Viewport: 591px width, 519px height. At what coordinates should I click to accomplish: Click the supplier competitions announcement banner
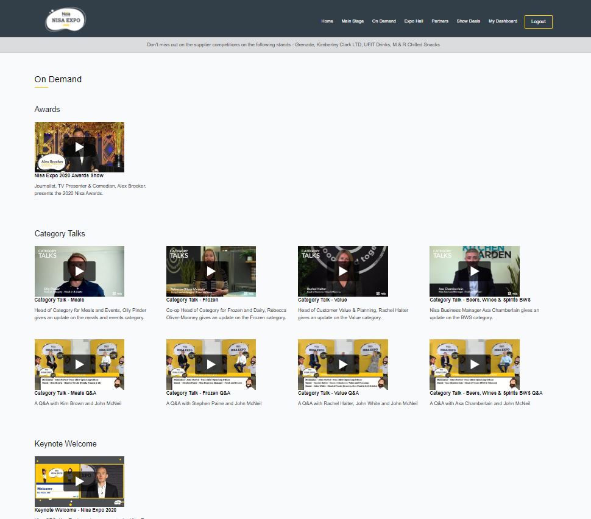pyautogui.click(x=295, y=44)
